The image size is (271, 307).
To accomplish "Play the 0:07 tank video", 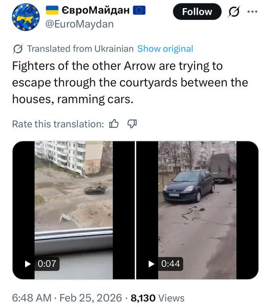I will [28, 264].
